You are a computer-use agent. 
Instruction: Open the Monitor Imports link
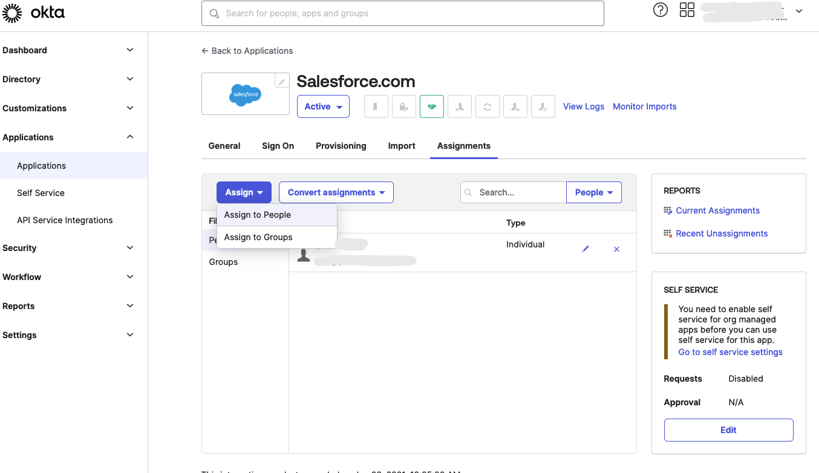tap(645, 106)
